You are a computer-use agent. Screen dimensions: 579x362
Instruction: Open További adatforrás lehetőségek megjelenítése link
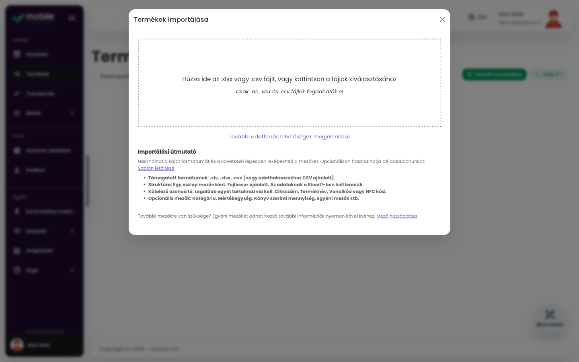tap(289, 137)
